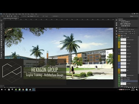Image resolution: width=139 pixels, height=104 pixels.
Task: Switch to the Channels tab
Action: (123, 28)
